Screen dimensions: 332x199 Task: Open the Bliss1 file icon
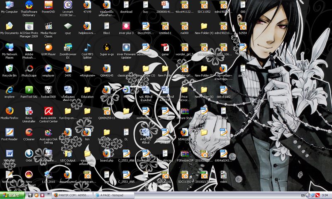click(x=107, y=26)
